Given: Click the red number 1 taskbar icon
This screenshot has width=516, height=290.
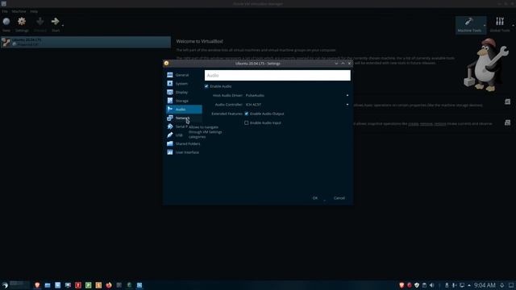Looking at the screenshot, I should point(78,285).
